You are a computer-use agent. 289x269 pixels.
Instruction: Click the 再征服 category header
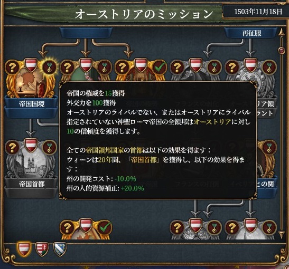click(x=251, y=33)
